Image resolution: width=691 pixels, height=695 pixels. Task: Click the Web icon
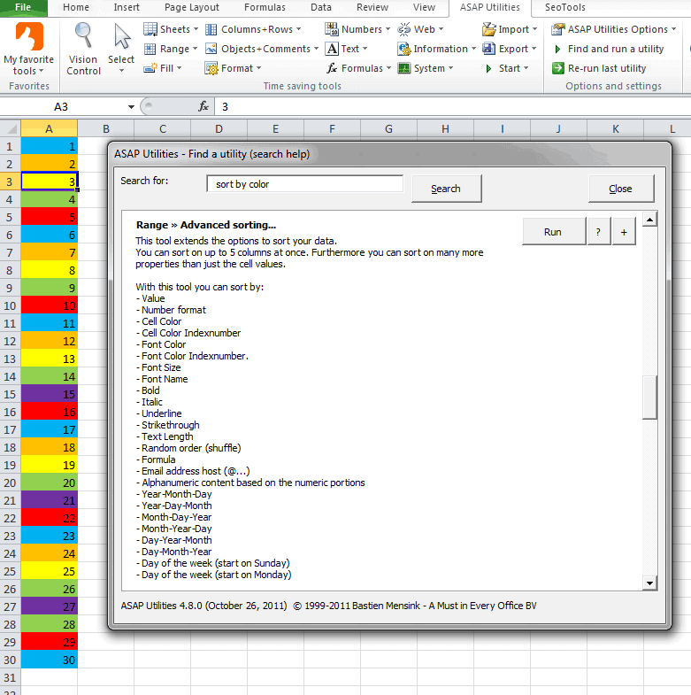click(404, 29)
